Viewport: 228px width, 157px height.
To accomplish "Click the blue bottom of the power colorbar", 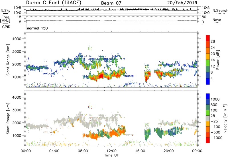I will [208, 81].
